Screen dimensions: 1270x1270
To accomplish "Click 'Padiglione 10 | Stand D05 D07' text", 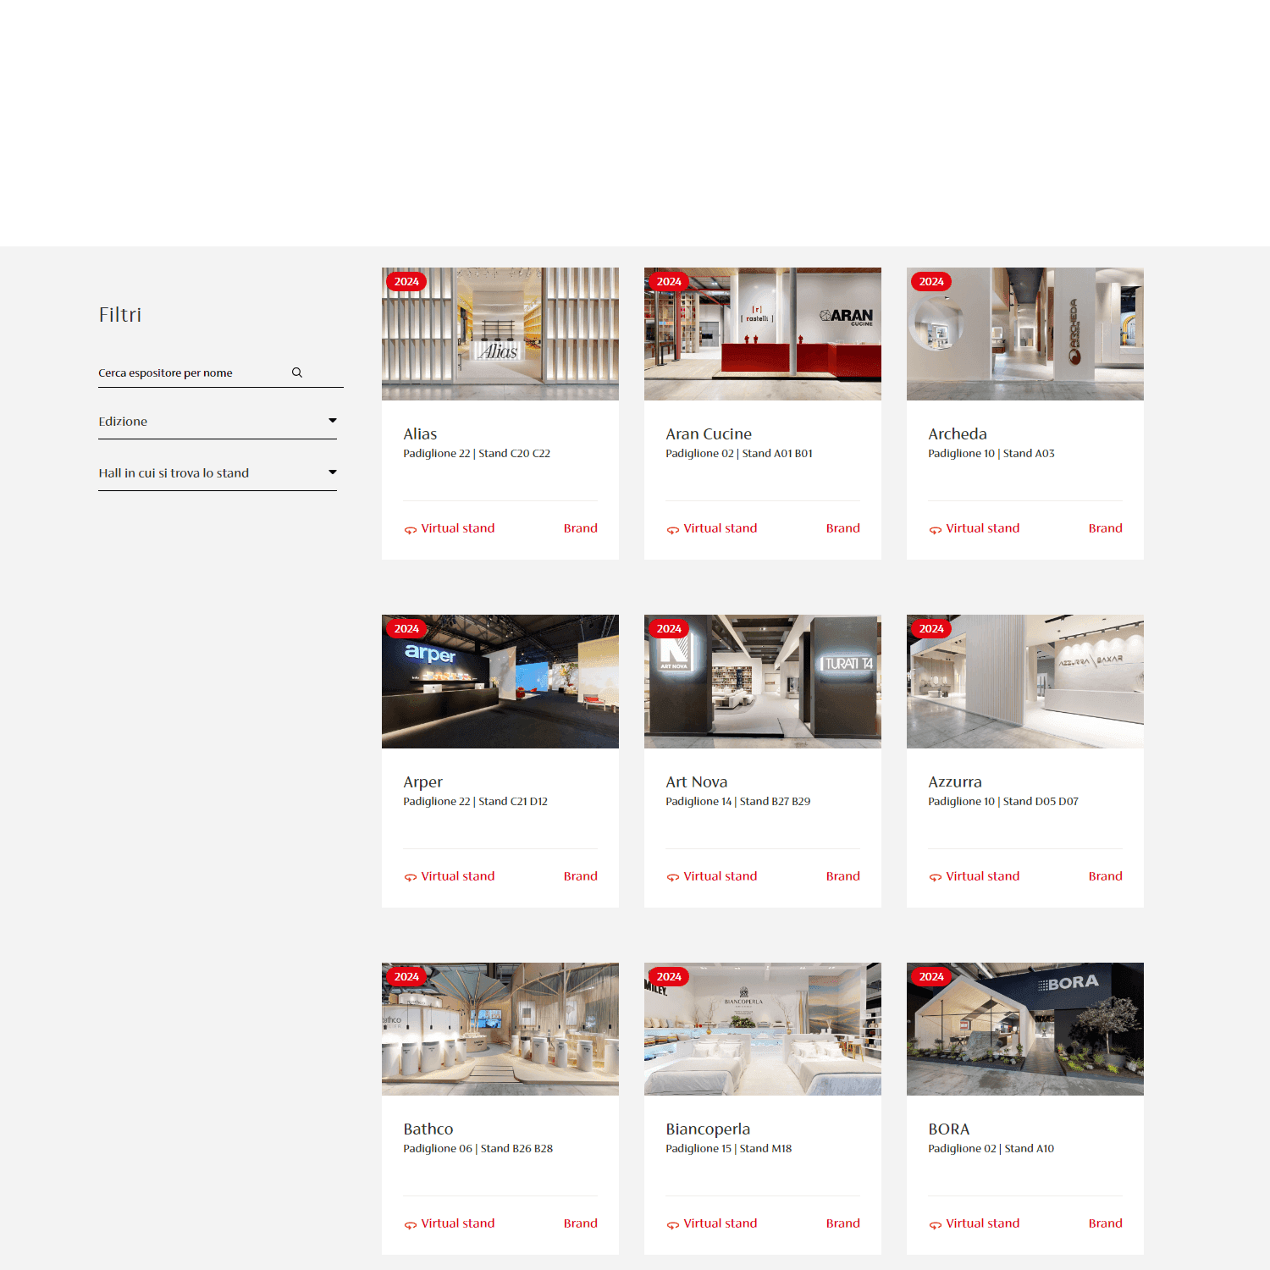I will pyautogui.click(x=1003, y=802).
